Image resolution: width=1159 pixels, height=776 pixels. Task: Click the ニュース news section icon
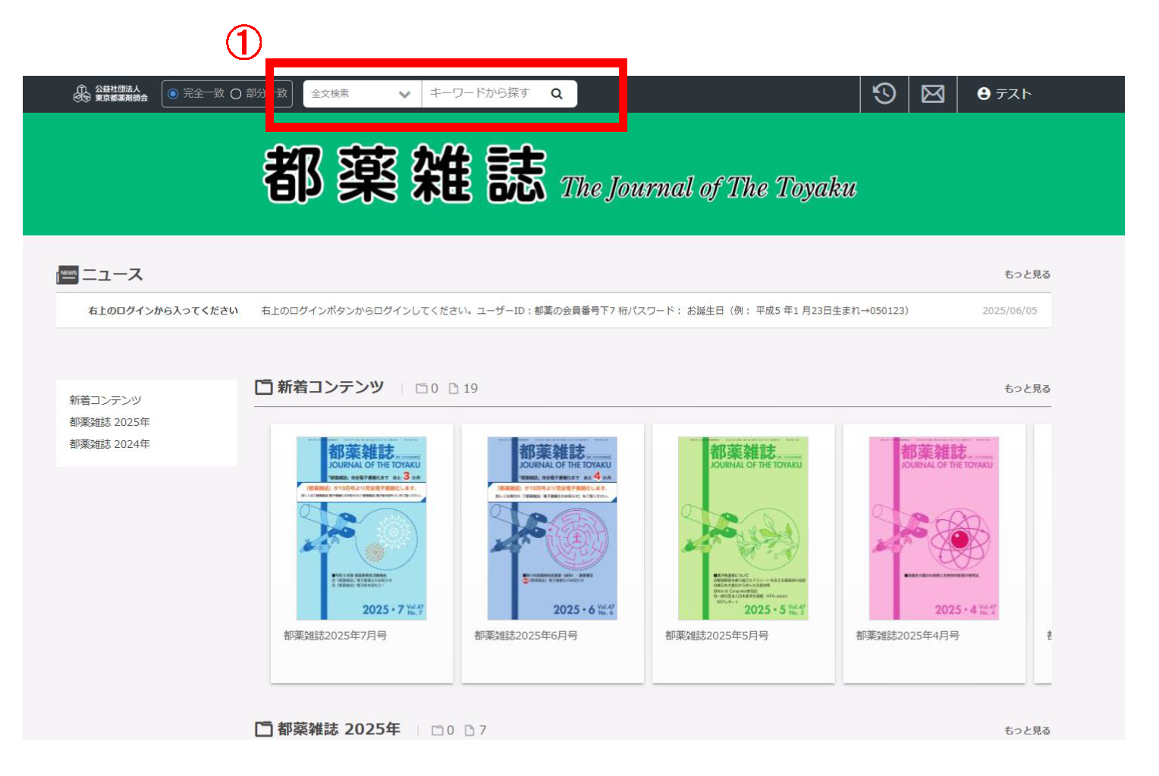coord(68,275)
